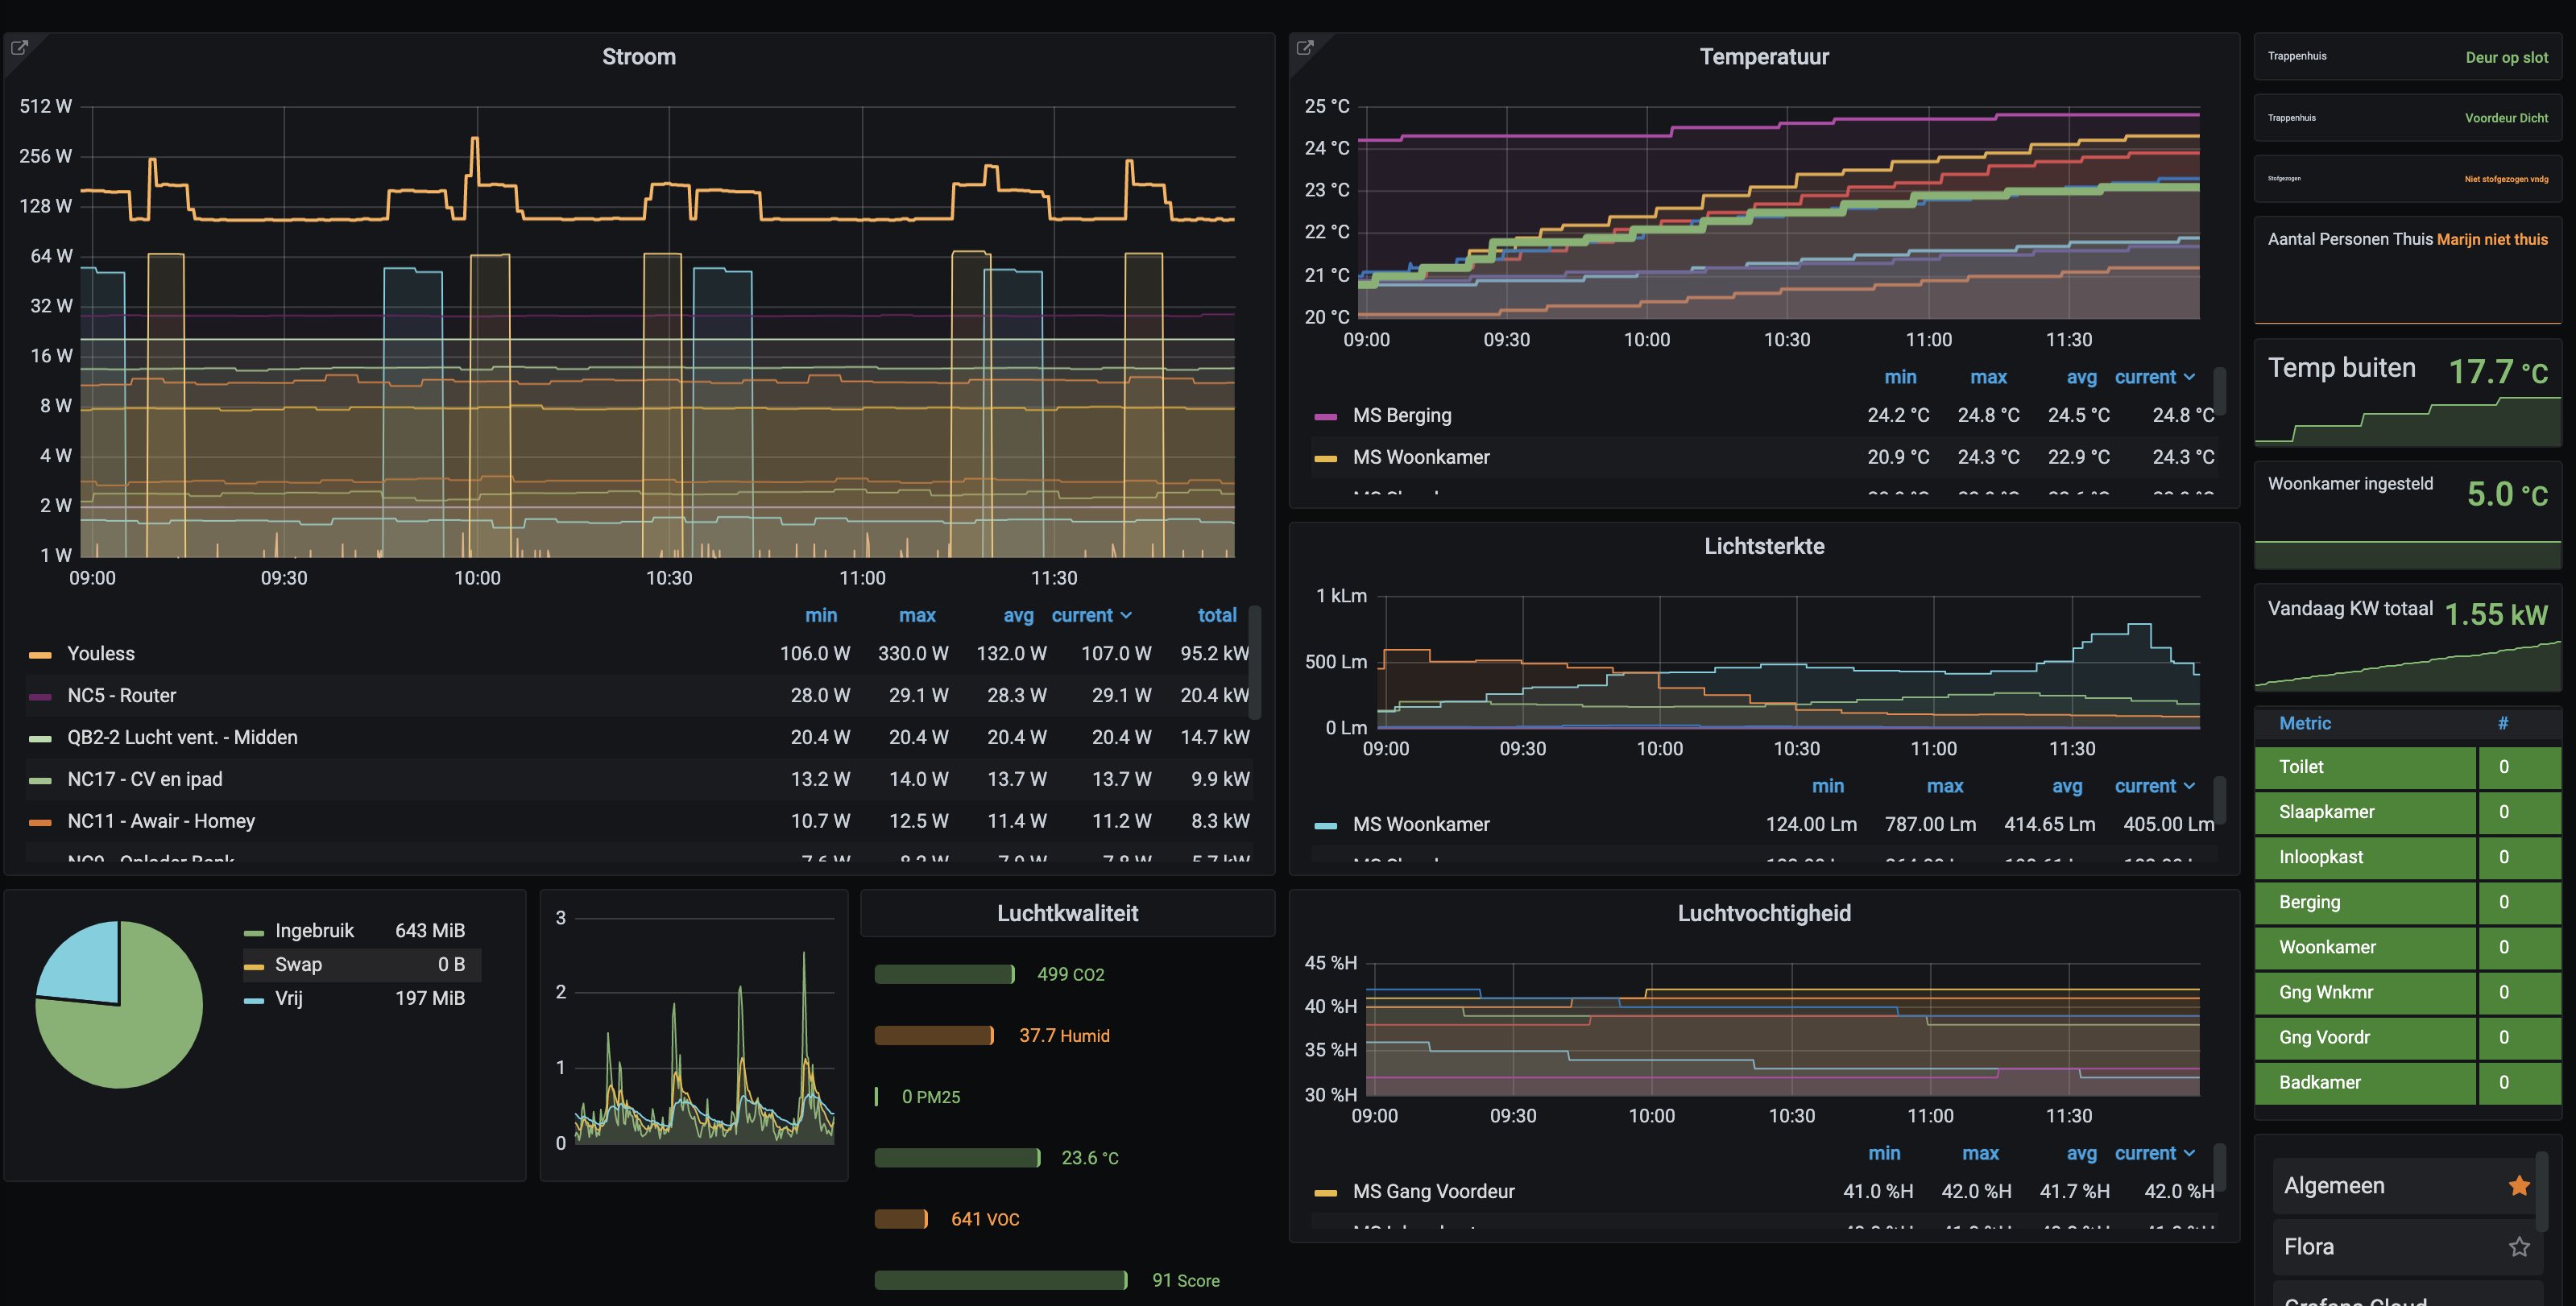The height and width of the screenshot is (1306, 2576).
Task: Open the Stroom panel title menu
Action: click(638, 57)
